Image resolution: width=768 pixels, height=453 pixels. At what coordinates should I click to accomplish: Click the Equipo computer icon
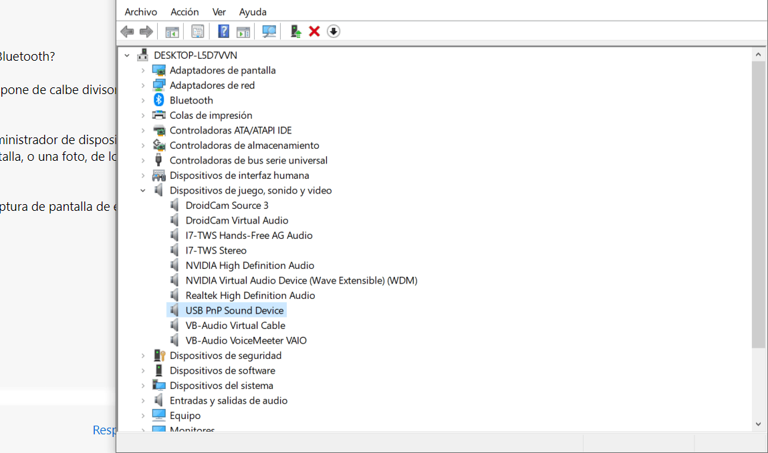pos(158,416)
